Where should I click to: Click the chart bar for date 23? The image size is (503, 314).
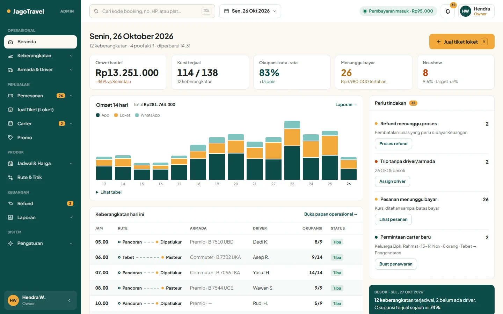point(292,150)
